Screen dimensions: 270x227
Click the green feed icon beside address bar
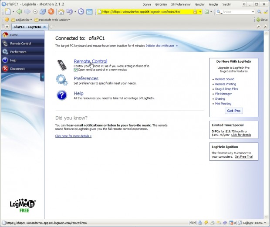(207, 12)
